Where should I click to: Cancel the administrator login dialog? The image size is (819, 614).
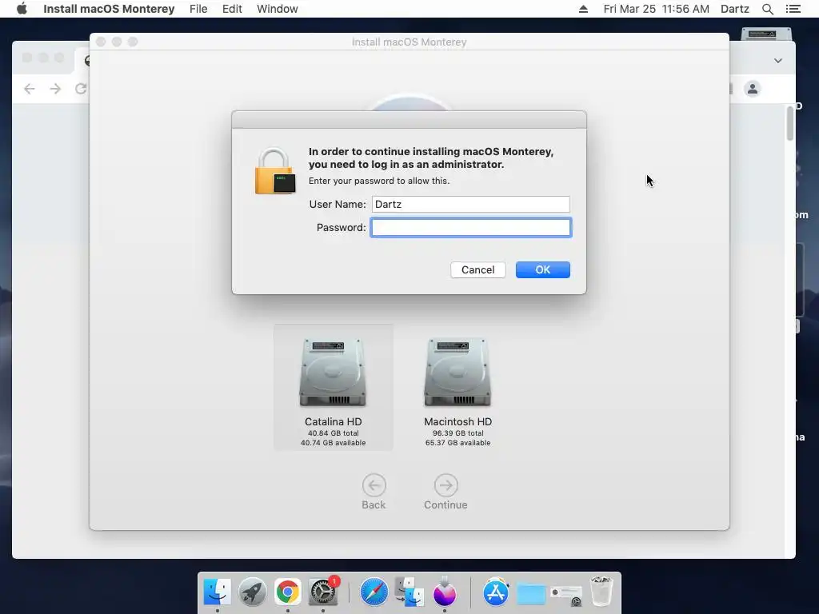tap(478, 270)
